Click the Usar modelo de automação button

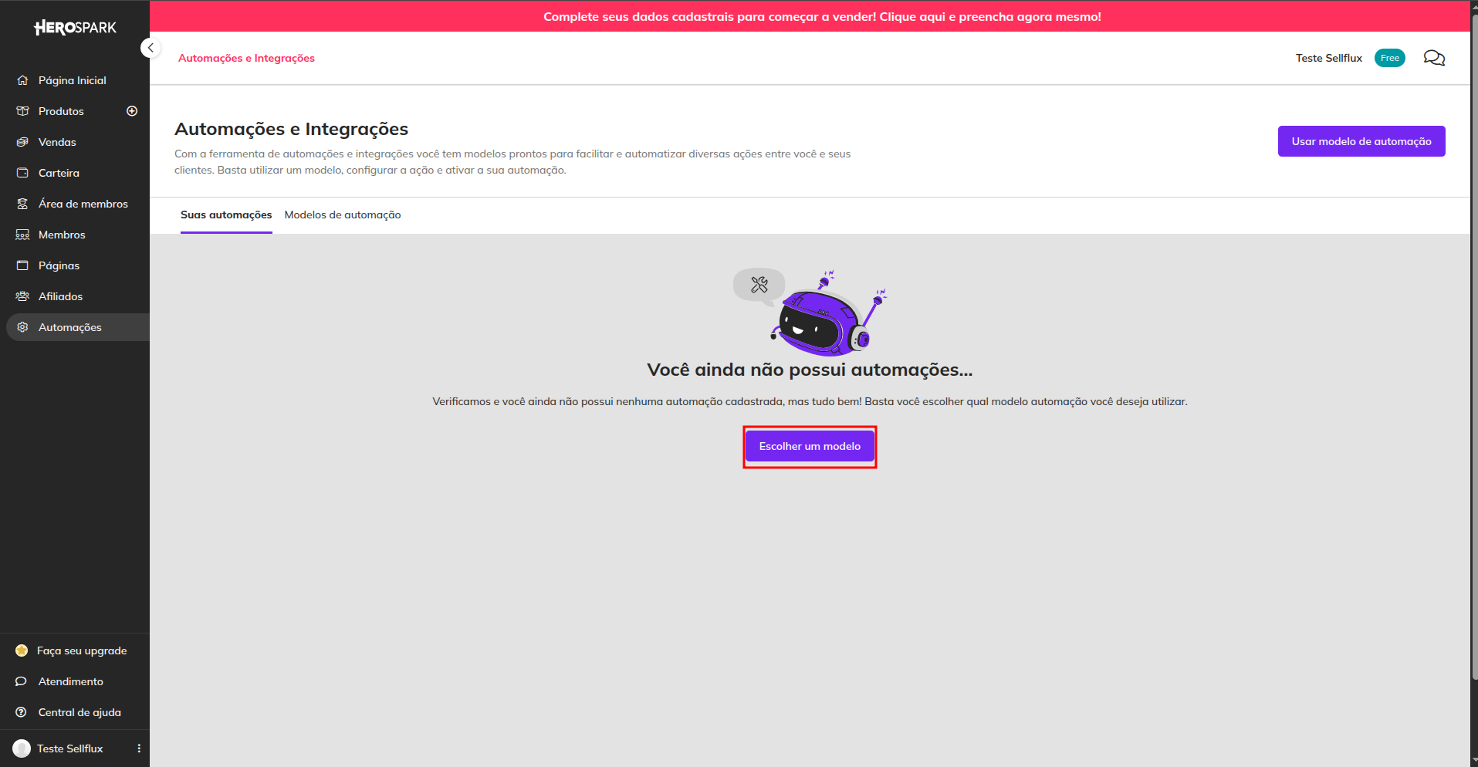[x=1361, y=141]
